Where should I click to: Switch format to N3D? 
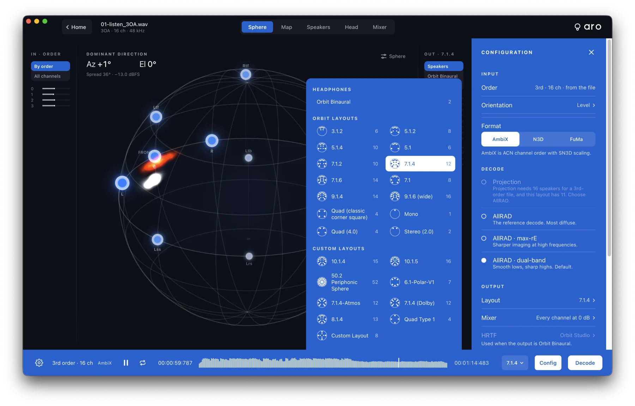pyautogui.click(x=538, y=139)
